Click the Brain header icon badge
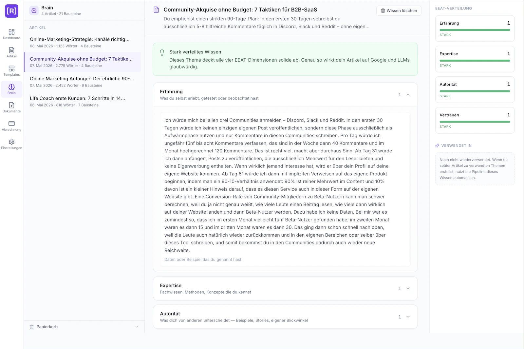 pos(34,10)
